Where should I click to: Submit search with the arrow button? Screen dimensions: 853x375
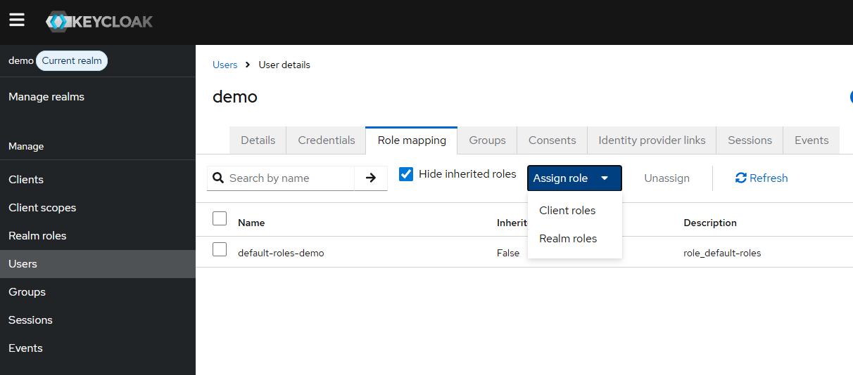371,178
